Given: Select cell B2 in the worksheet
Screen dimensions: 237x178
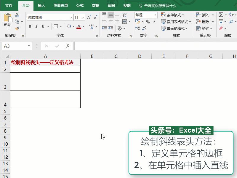Looking at the screenshot, I should [x=92, y=69].
